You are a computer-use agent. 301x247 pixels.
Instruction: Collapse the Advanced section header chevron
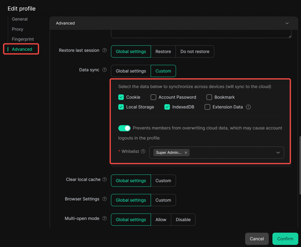(x=287, y=23)
